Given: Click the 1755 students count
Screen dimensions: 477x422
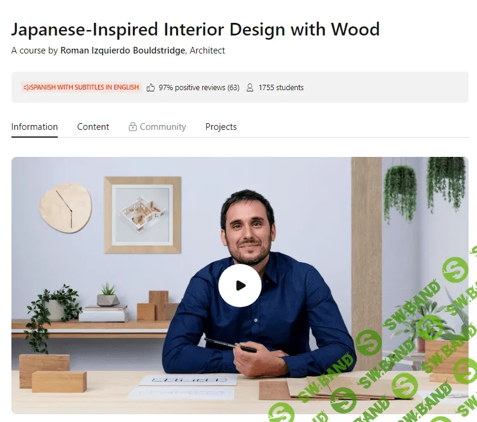Looking at the screenshot, I should pos(281,88).
